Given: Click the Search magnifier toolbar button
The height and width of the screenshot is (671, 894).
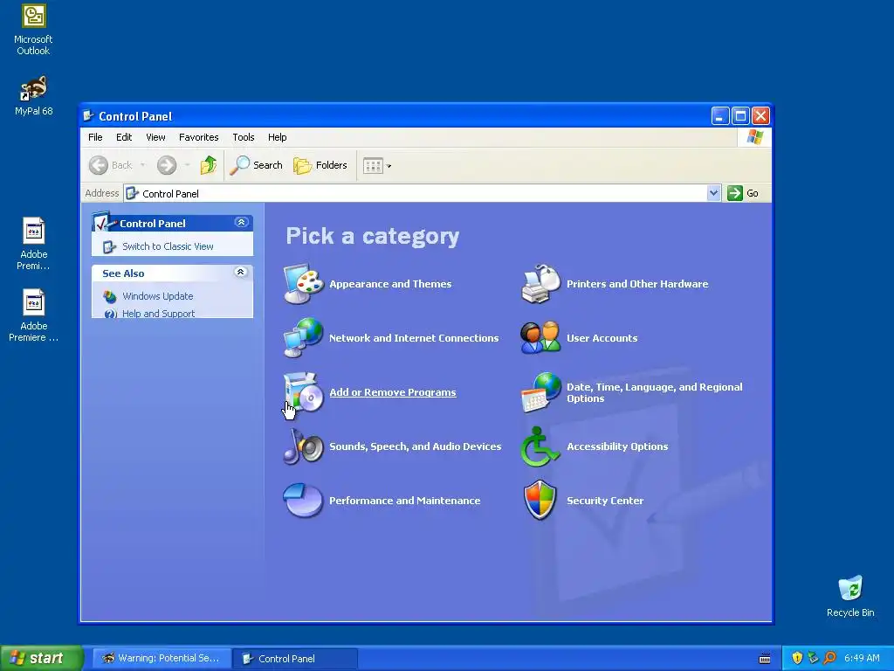Looking at the screenshot, I should coord(257,165).
